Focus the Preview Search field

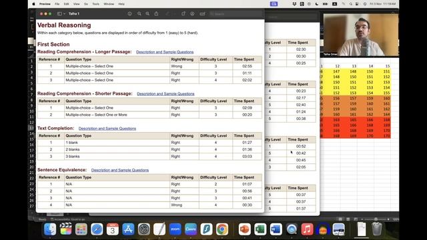point(236,13)
